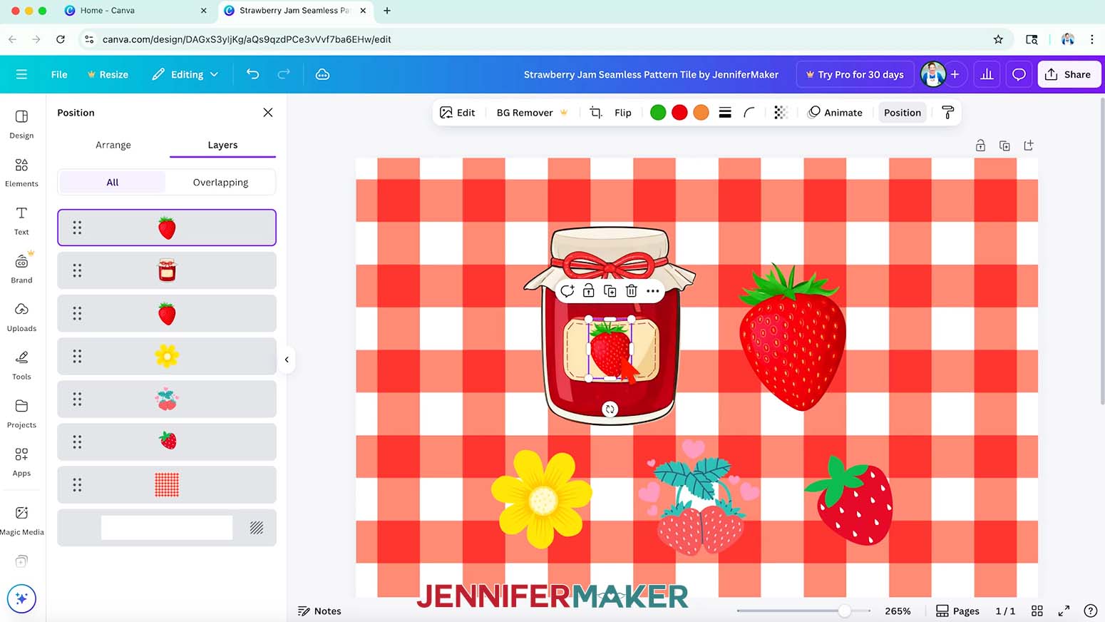The width and height of the screenshot is (1105, 622).
Task: Duplicate the selected element in floating toolbar
Action: coord(610,291)
